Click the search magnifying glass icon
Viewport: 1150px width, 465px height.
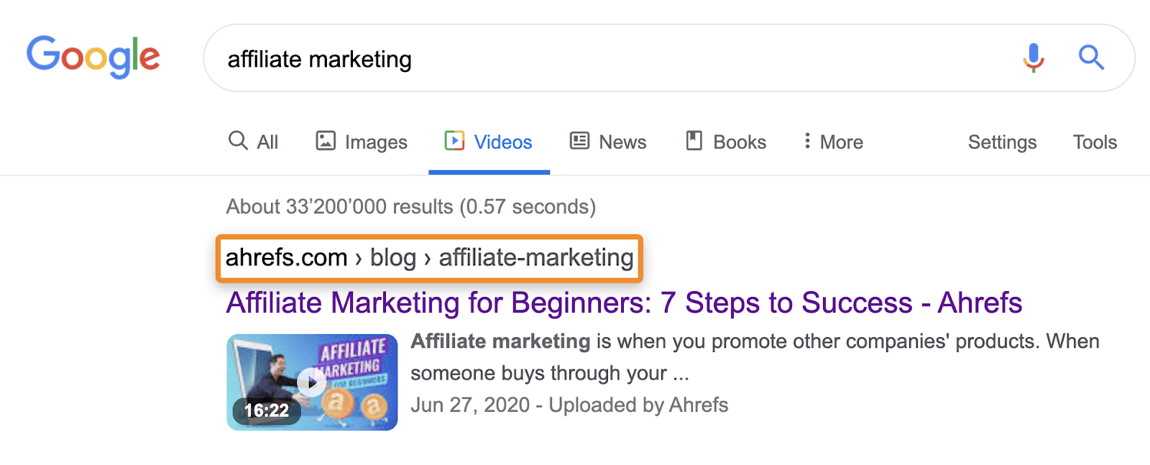tap(1091, 57)
